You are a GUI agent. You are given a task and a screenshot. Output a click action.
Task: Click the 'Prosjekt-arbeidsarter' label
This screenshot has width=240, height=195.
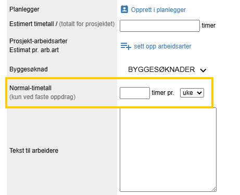pyautogui.click(x=39, y=41)
